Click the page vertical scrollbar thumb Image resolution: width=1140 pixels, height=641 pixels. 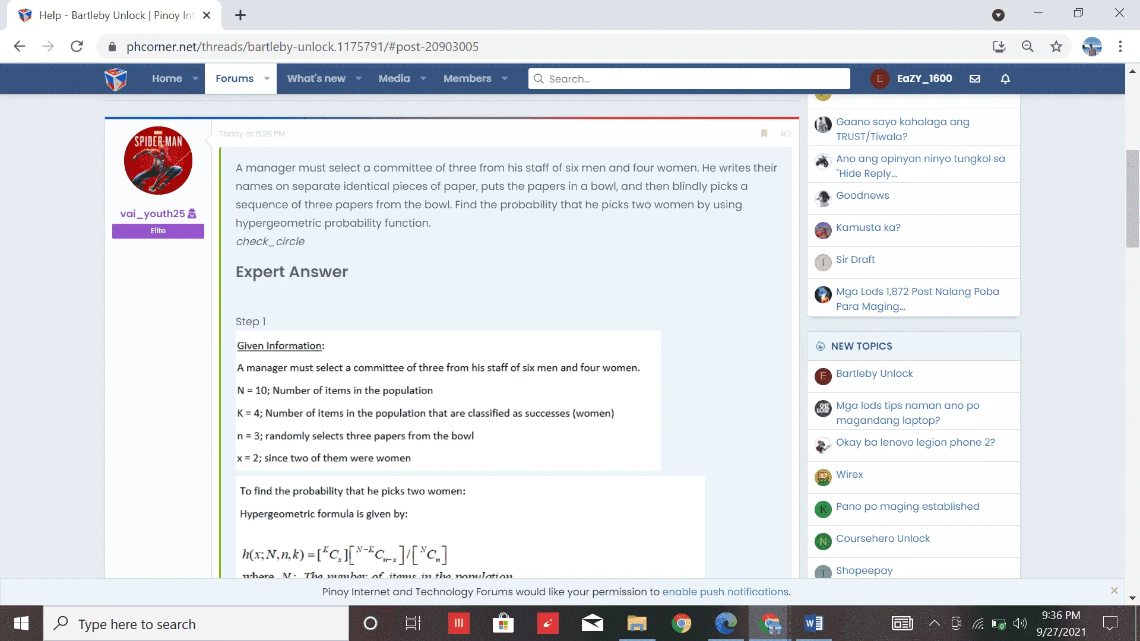coord(1132,199)
